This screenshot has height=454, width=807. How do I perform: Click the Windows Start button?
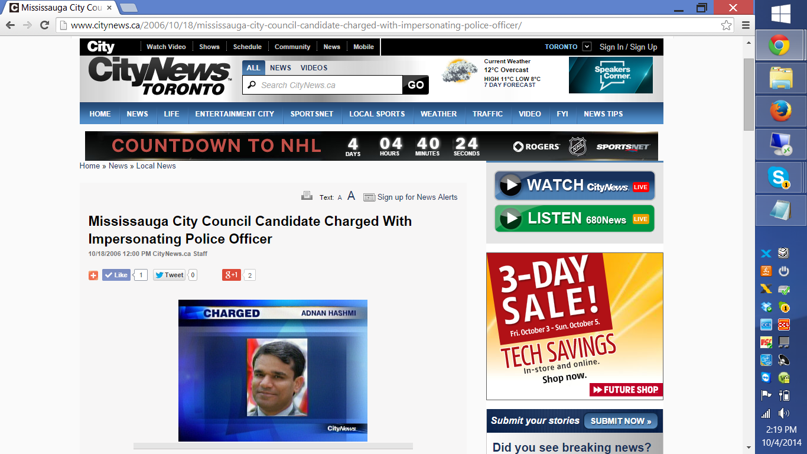click(781, 13)
